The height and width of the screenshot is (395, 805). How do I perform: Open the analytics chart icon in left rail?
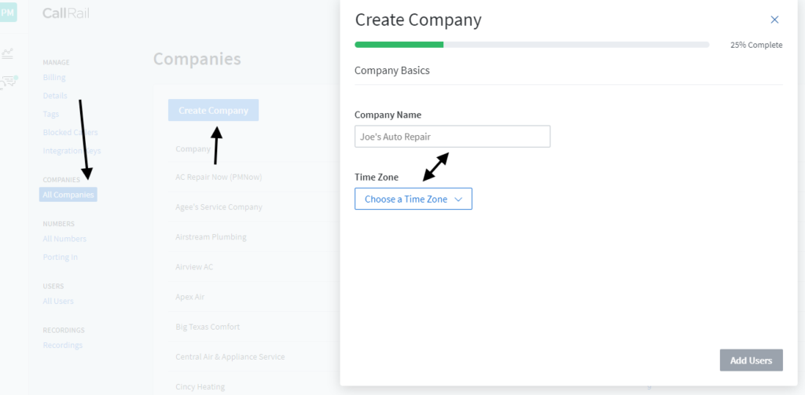coord(8,53)
